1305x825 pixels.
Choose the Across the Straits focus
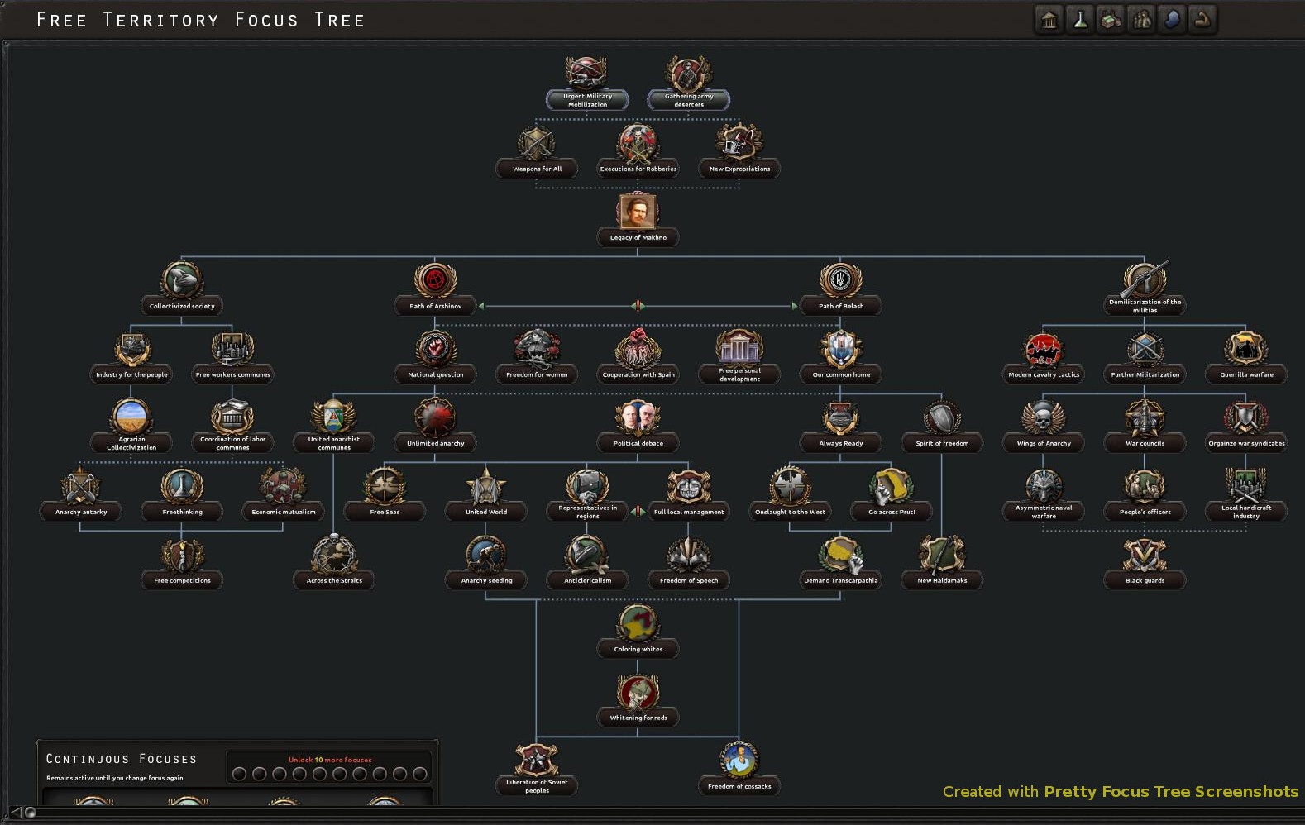(333, 563)
